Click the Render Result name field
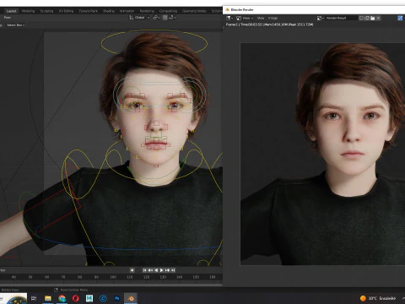The height and width of the screenshot is (304, 405). coord(341,18)
